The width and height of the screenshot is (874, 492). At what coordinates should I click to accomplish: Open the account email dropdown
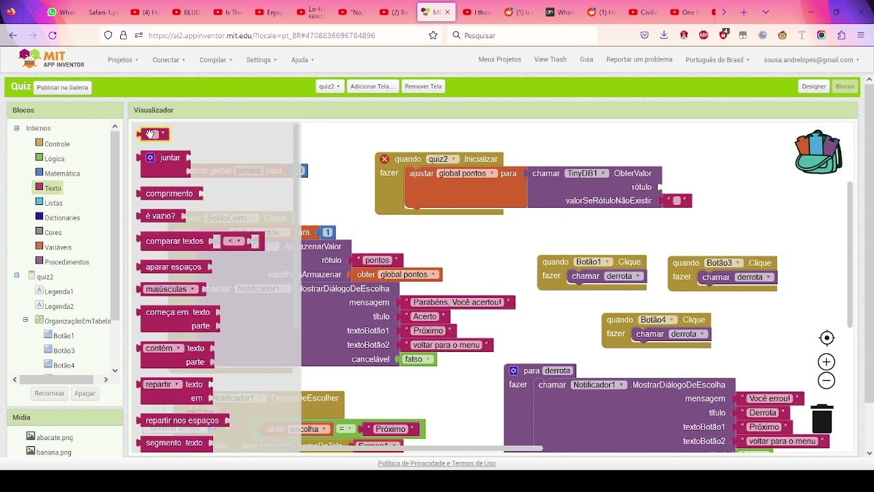click(811, 59)
